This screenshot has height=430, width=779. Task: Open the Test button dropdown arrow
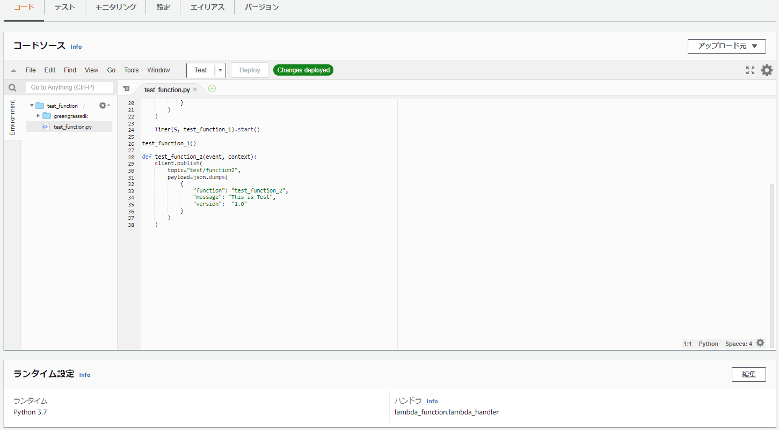tap(220, 70)
